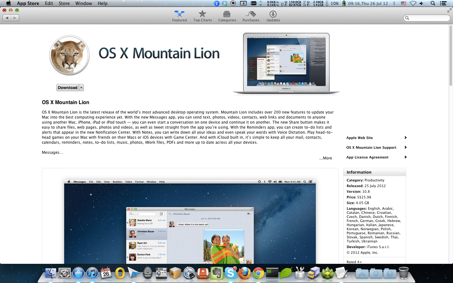453x283 pixels.
Task: Click the page vertical scrollbar
Action: click(x=450, y=55)
